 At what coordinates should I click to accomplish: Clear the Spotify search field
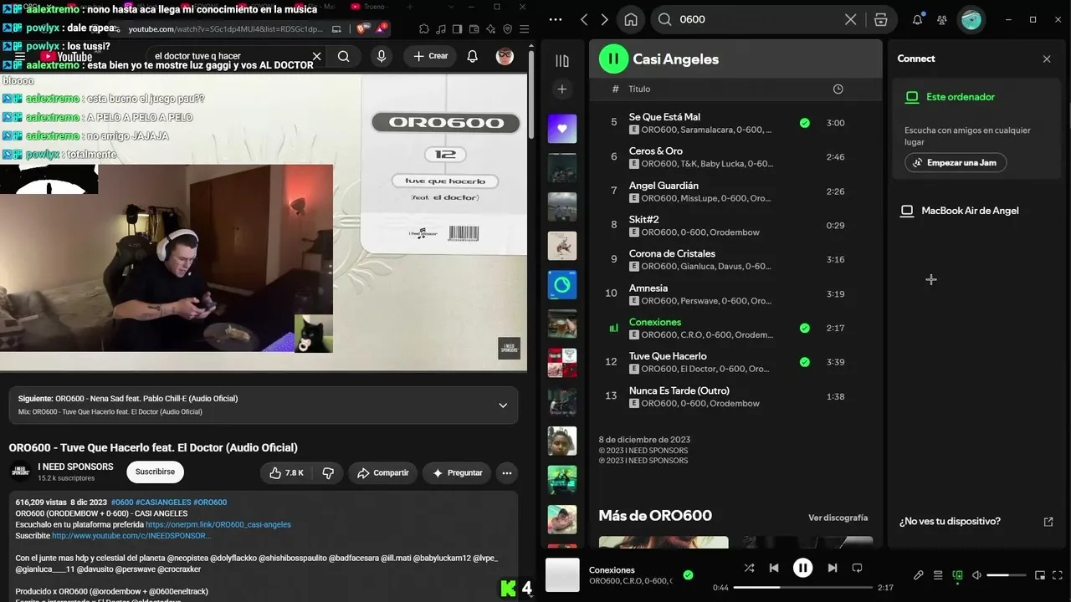point(850,19)
